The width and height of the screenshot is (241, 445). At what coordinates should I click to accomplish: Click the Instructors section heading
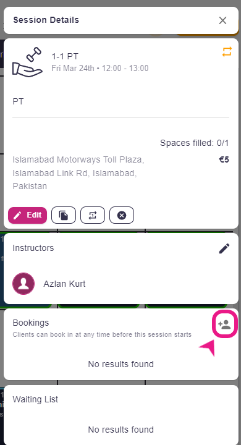[33, 248]
